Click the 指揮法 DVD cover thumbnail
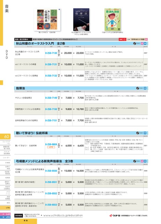Screen dimensions: 161x224 [81, 19]
